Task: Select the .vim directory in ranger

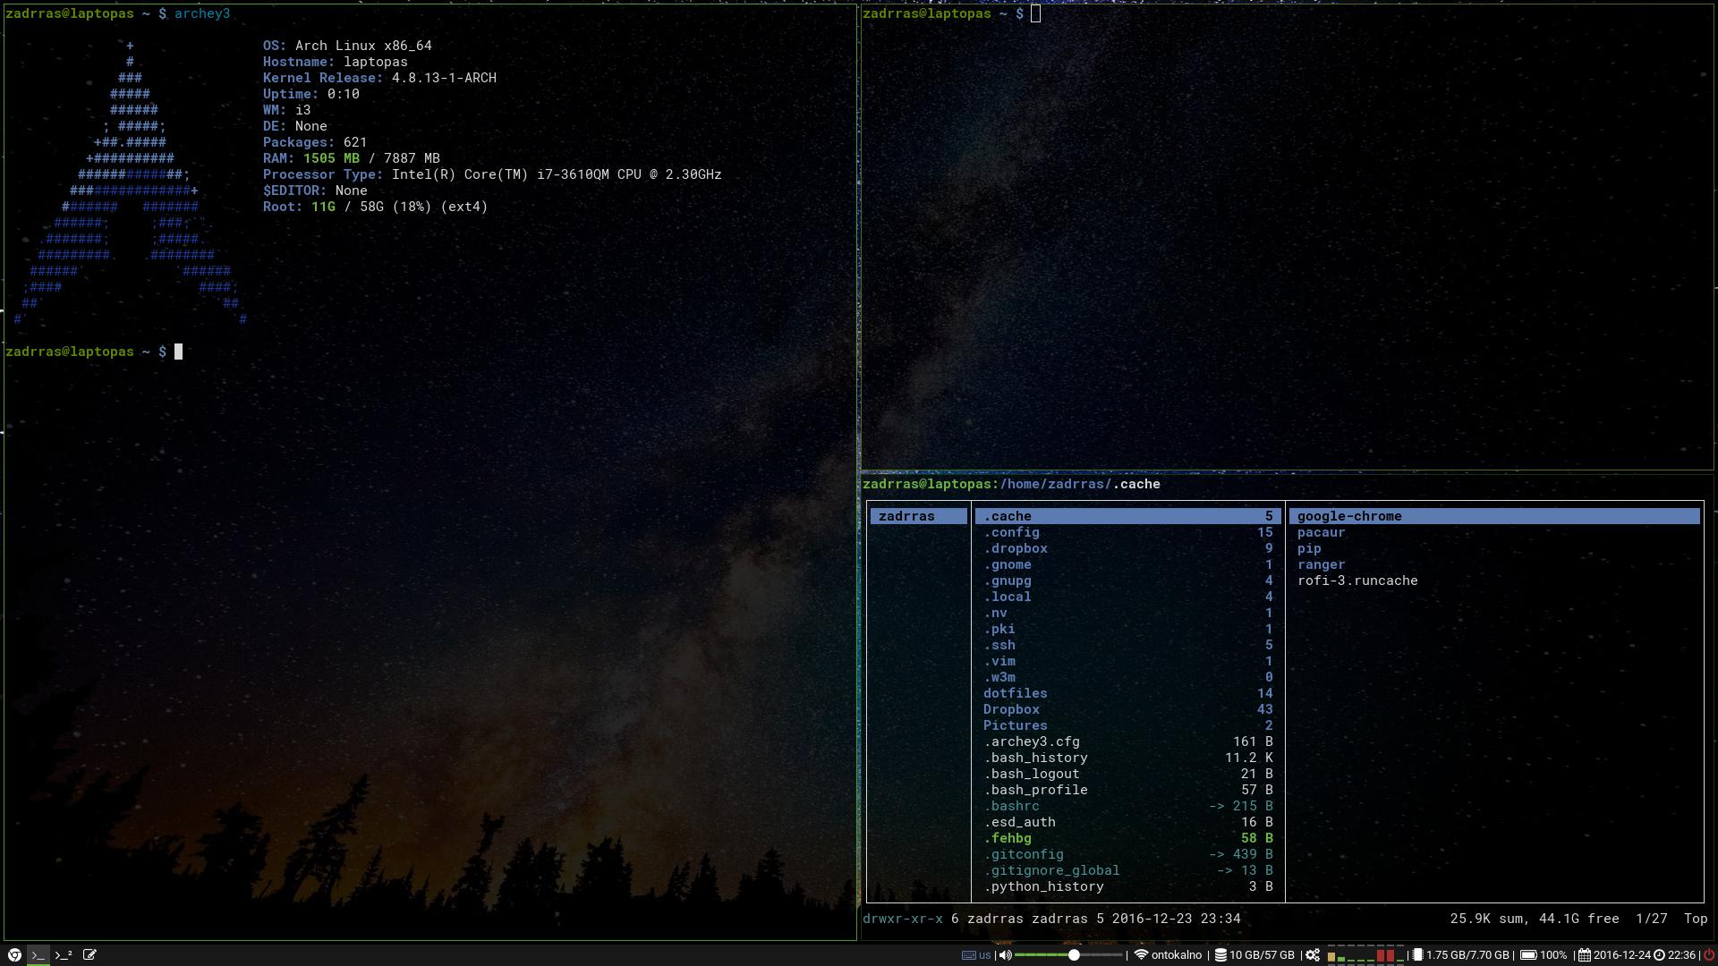Action: (1127, 661)
